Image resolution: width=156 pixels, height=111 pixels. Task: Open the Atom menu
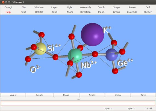[x=70, y=12]
